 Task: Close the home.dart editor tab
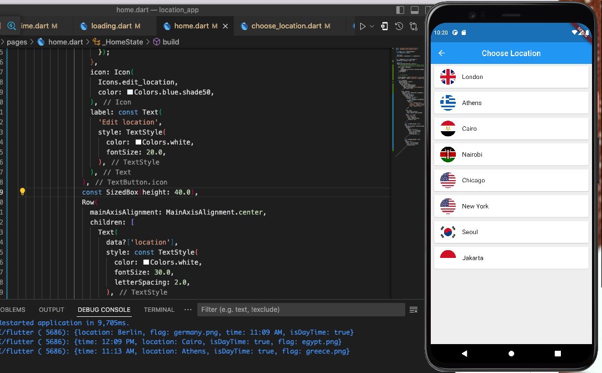(x=225, y=26)
